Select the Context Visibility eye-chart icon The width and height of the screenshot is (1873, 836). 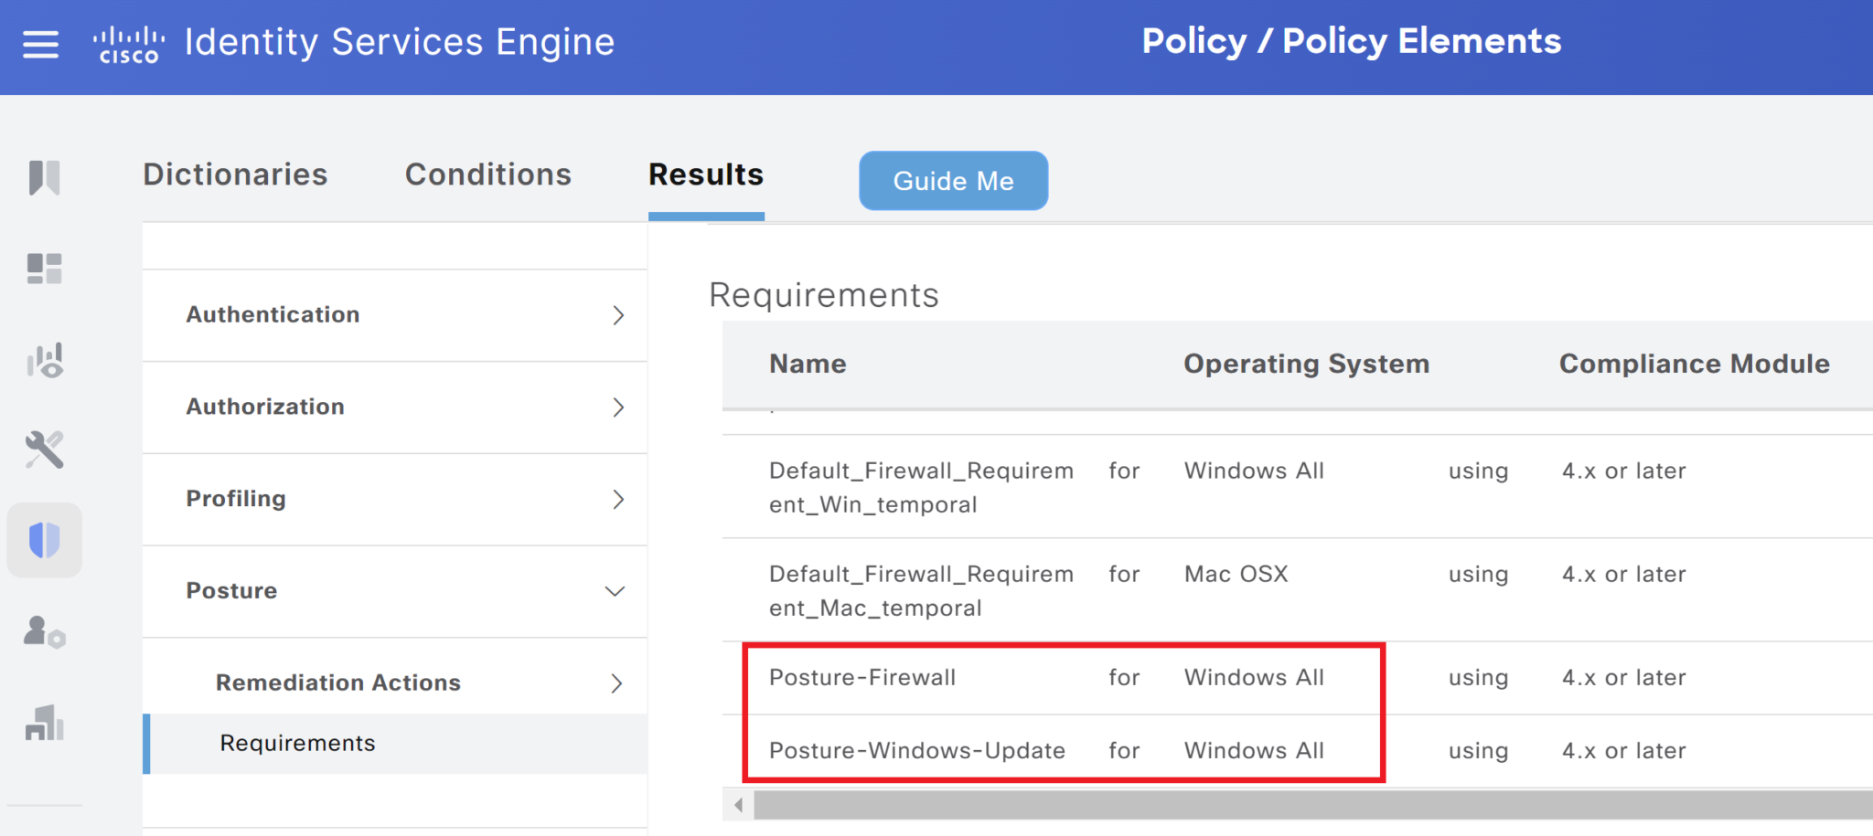45,360
